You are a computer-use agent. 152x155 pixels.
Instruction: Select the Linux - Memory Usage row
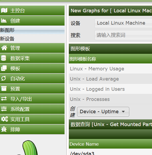pyautogui.click(x=110, y=69)
